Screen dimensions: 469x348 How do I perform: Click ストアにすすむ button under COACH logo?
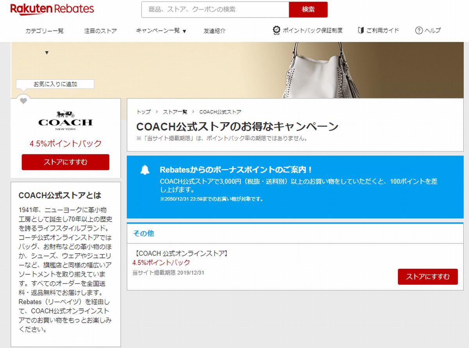(x=66, y=162)
